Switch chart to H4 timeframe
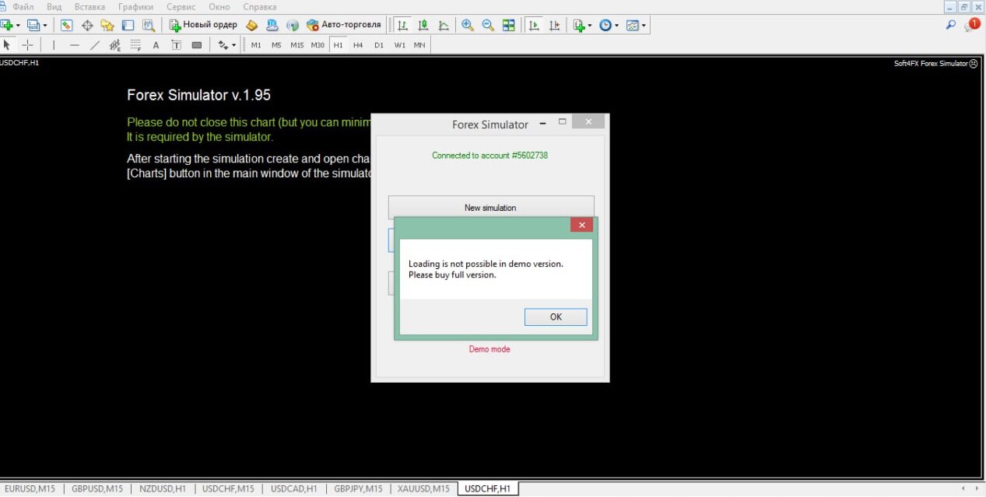The image size is (986, 497). [358, 45]
